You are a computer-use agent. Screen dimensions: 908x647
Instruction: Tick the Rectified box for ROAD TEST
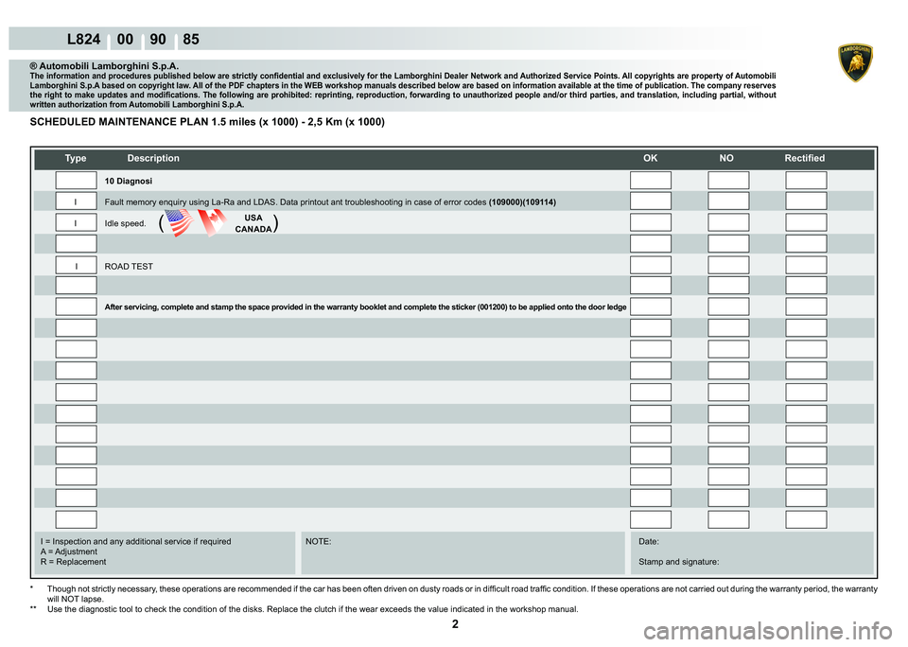pyautogui.click(x=806, y=265)
